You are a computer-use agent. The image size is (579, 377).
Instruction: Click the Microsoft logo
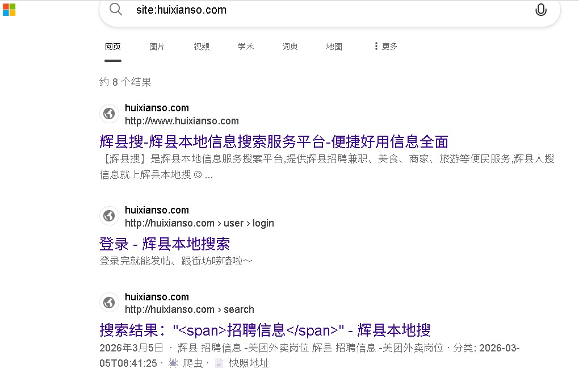9,10
